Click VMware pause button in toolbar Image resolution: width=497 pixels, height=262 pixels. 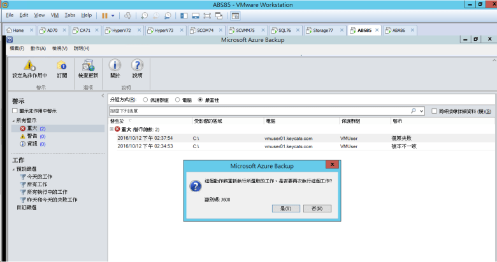[x=104, y=15]
